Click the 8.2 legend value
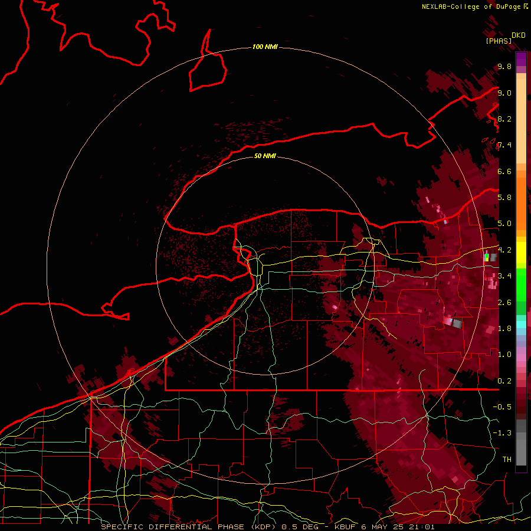The image size is (531, 531). tap(504, 119)
